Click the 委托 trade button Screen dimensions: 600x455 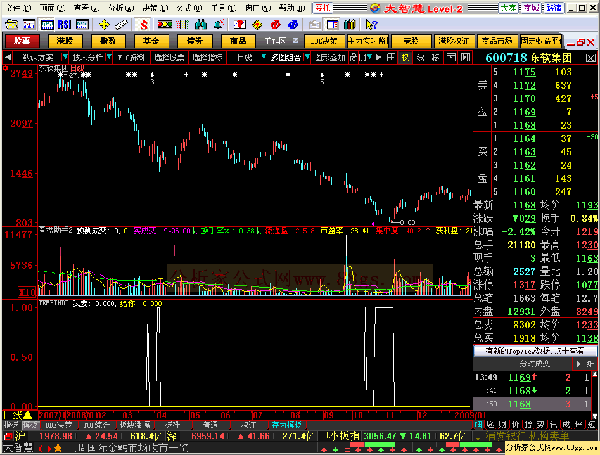[322, 8]
